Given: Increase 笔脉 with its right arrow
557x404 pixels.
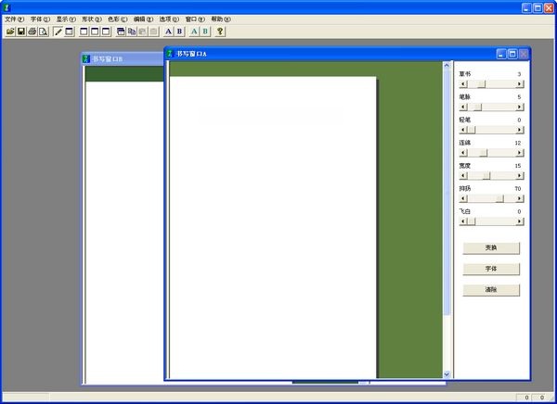Looking at the screenshot, I should click(x=519, y=107).
